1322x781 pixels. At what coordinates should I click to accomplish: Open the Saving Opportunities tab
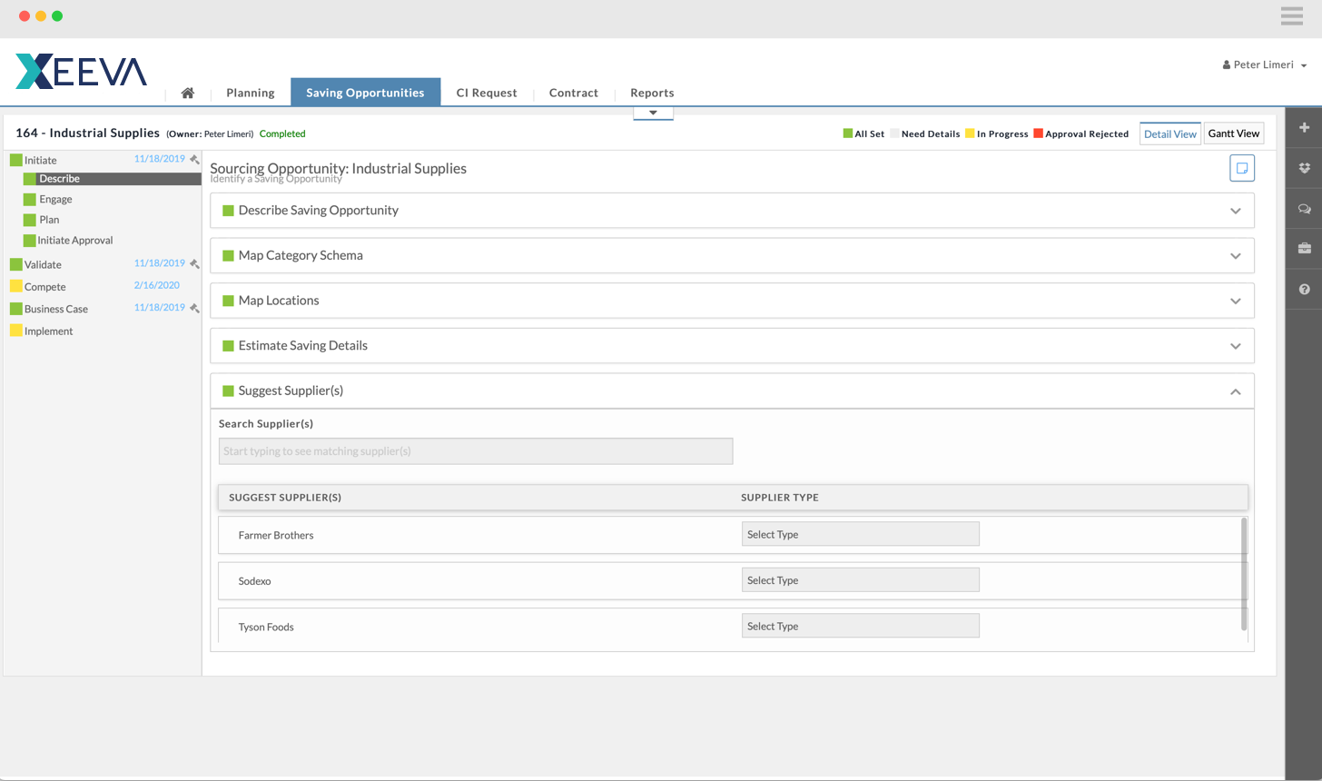(365, 93)
